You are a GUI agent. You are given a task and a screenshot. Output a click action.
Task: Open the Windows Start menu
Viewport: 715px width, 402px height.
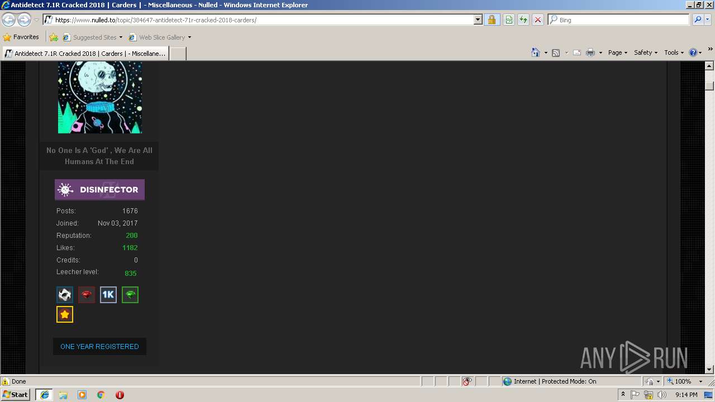(x=16, y=394)
